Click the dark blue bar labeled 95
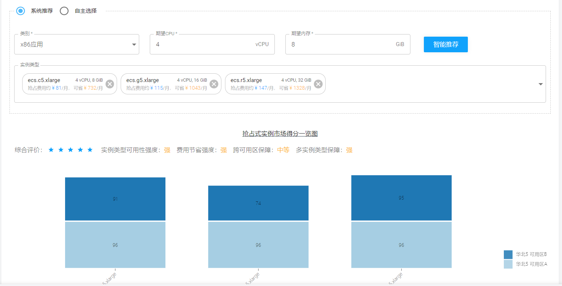The height and width of the screenshot is (286, 562). (x=401, y=198)
